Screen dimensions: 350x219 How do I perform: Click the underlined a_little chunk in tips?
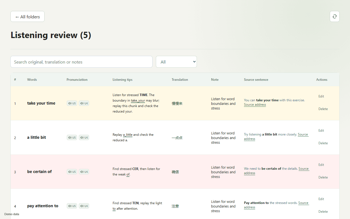coord(128,135)
